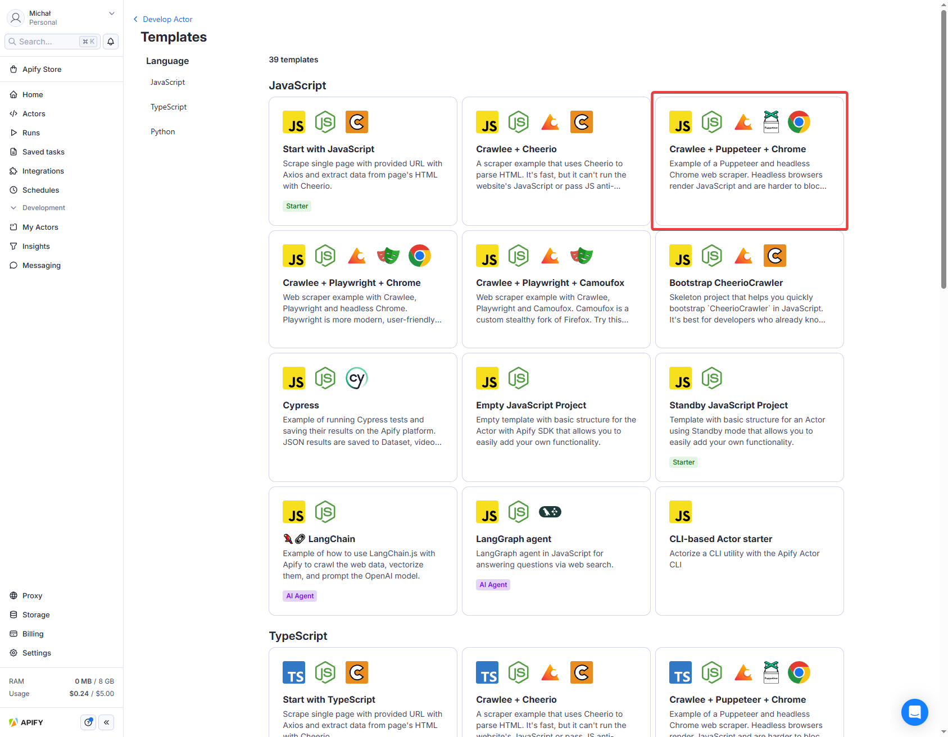This screenshot has height=737, width=948.
Task: Click the Apify logo in sidebar footer
Action: pyautogui.click(x=26, y=722)
